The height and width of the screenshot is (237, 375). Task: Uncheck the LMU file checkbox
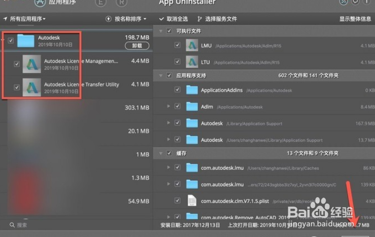pyautogui.click(x=177, y=45)
